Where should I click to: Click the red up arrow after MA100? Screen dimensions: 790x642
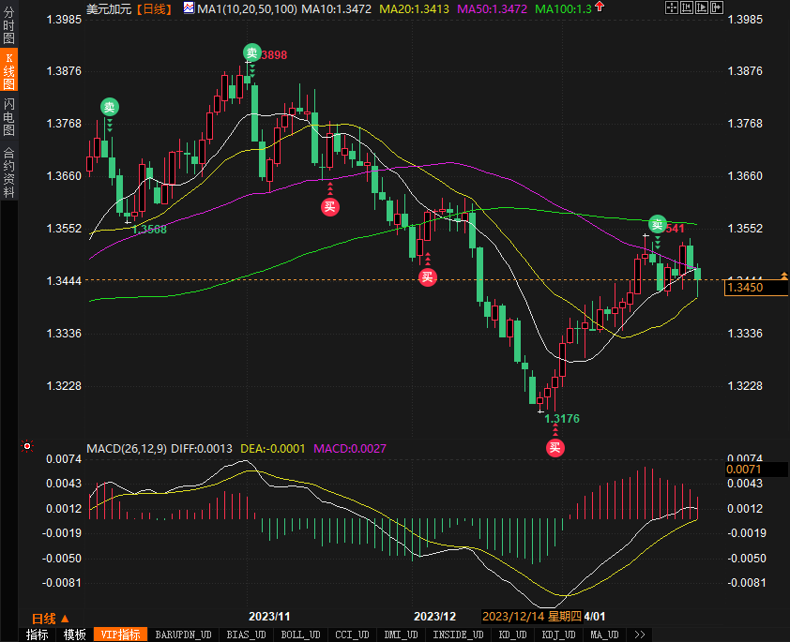[600, 7]
